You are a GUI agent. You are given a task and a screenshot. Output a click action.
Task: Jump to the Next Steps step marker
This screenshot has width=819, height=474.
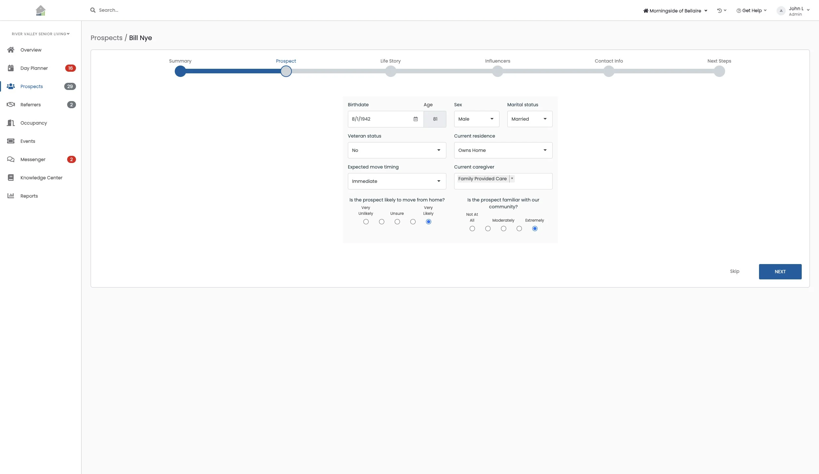719,71
